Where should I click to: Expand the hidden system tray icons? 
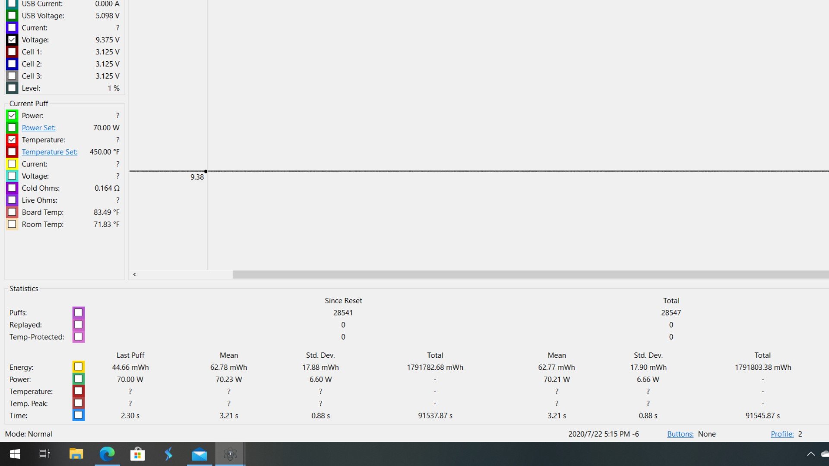click(810, 454)
